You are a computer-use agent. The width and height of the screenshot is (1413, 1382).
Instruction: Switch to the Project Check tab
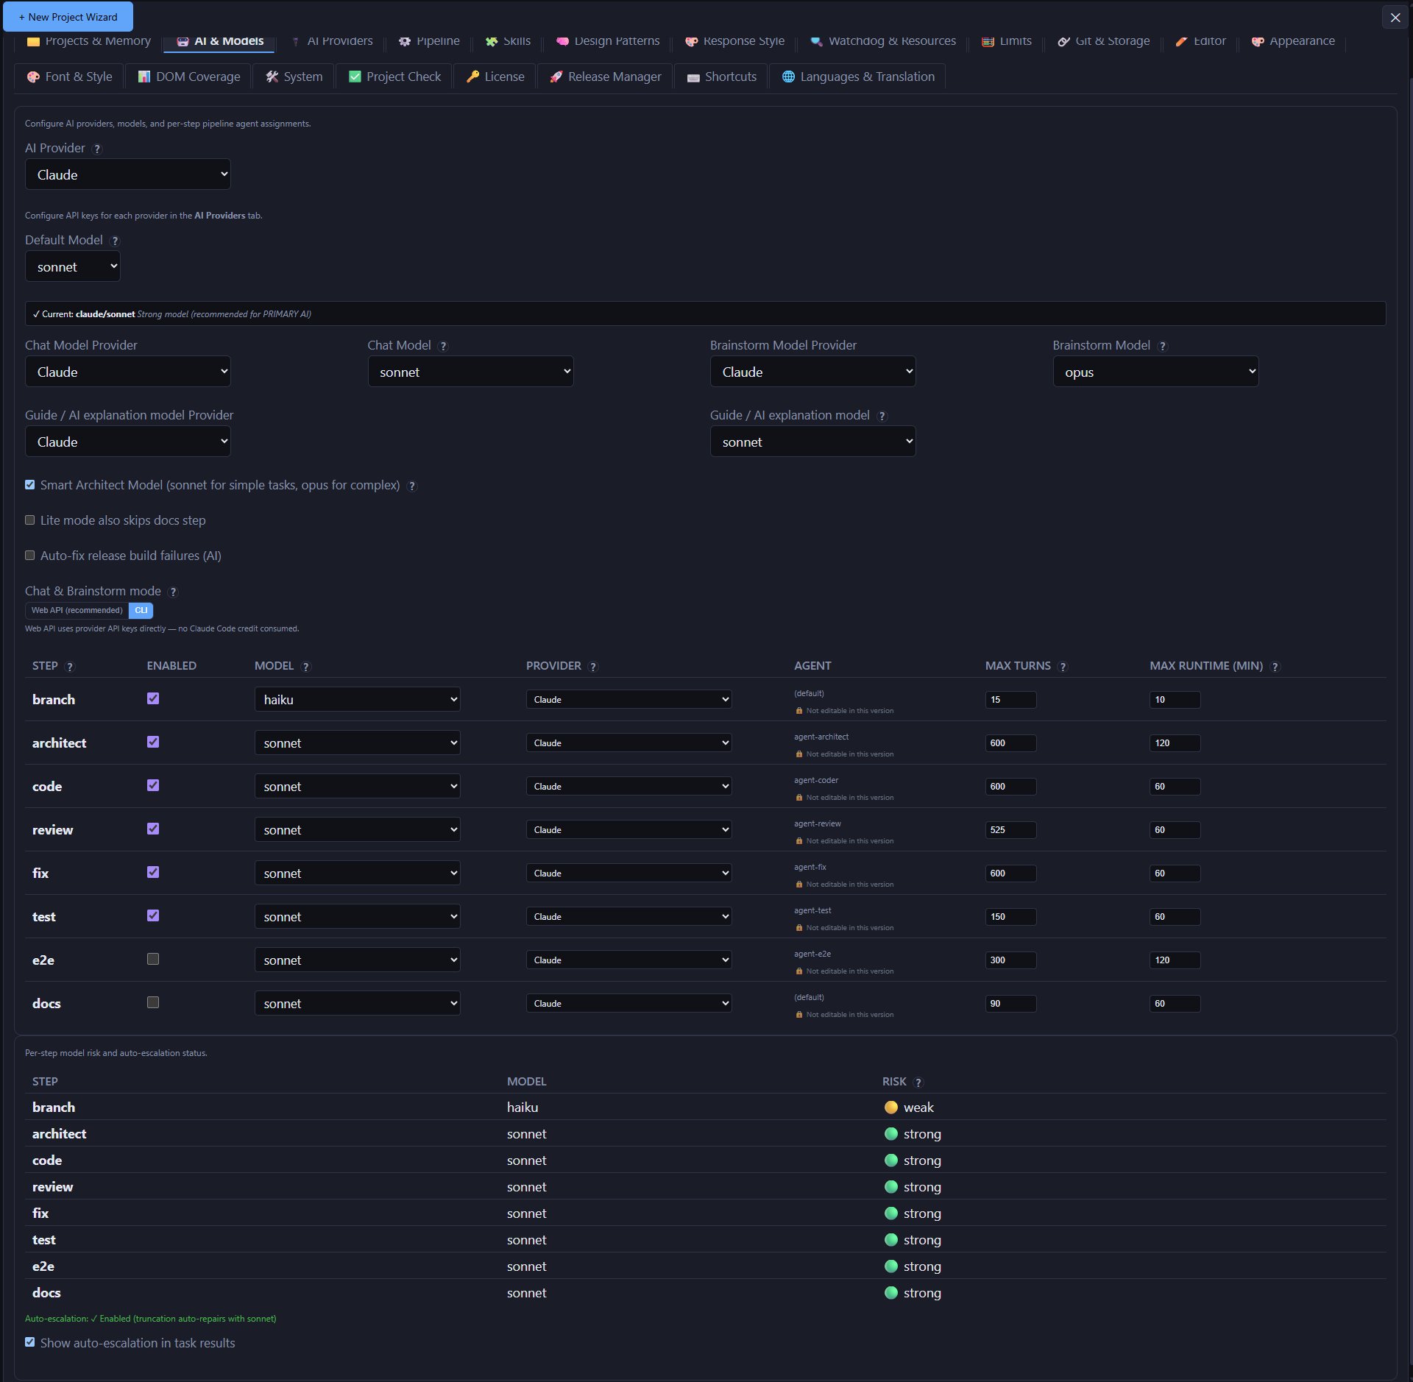click(394, 77)
